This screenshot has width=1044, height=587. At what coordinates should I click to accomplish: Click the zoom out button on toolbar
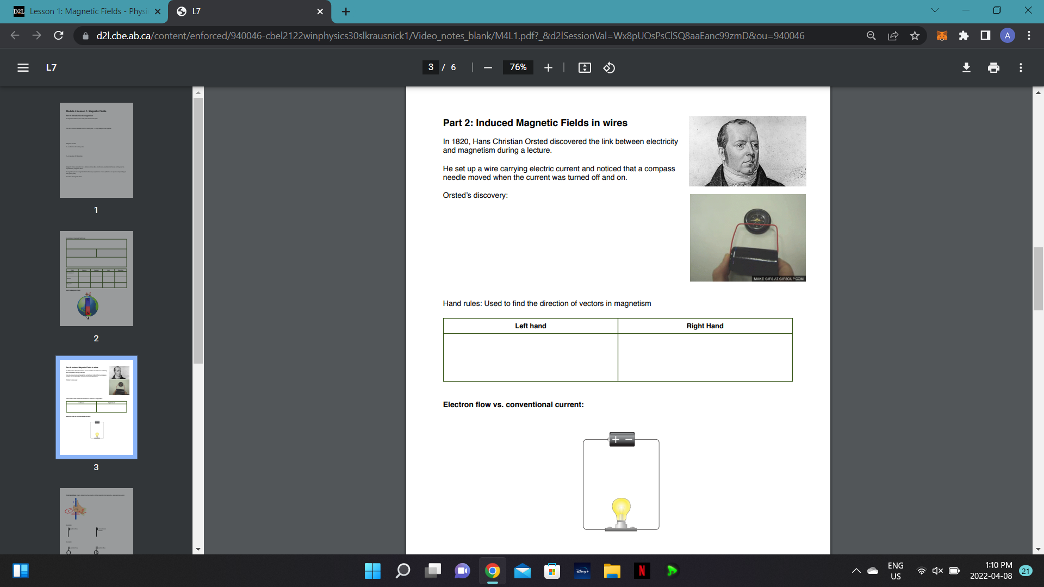pos(488,67)
